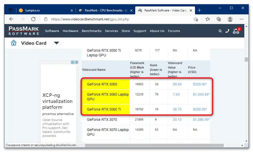Go back with the browser back arrow
The height and width of the screenshot is (152, 253).
coord(11,19)
